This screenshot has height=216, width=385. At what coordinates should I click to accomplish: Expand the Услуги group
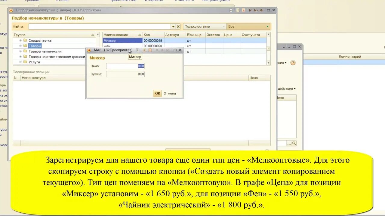point(20,62)
